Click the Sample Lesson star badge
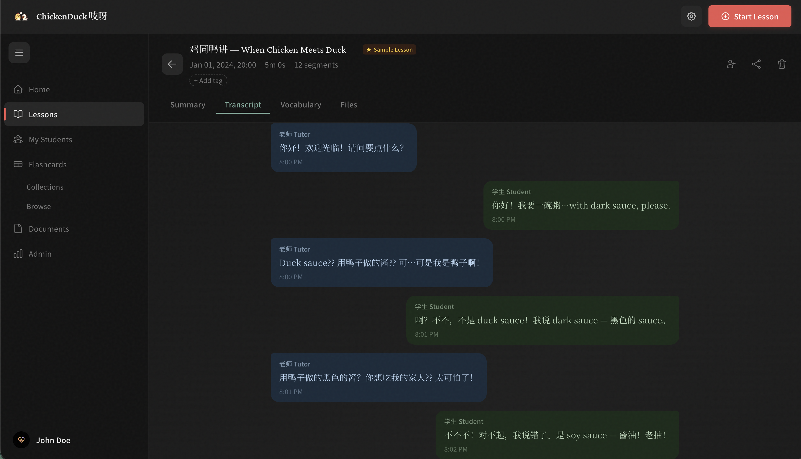The width and height of the screenshot is (801, 459). (389, 49)
